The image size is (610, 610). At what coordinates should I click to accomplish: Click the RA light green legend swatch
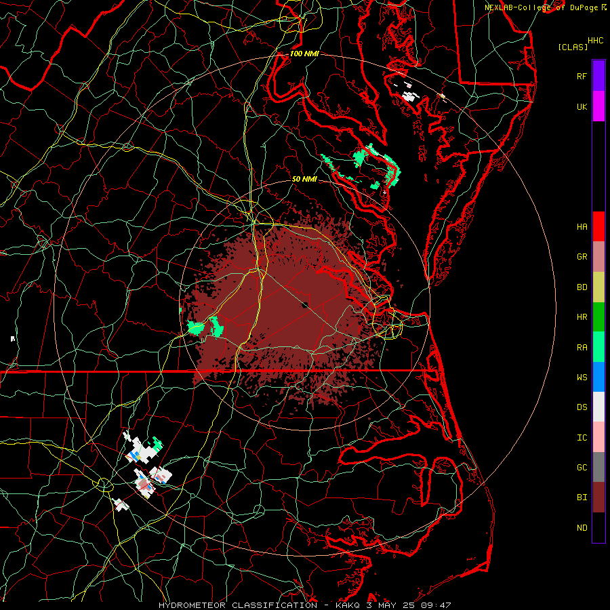point(598,347)
